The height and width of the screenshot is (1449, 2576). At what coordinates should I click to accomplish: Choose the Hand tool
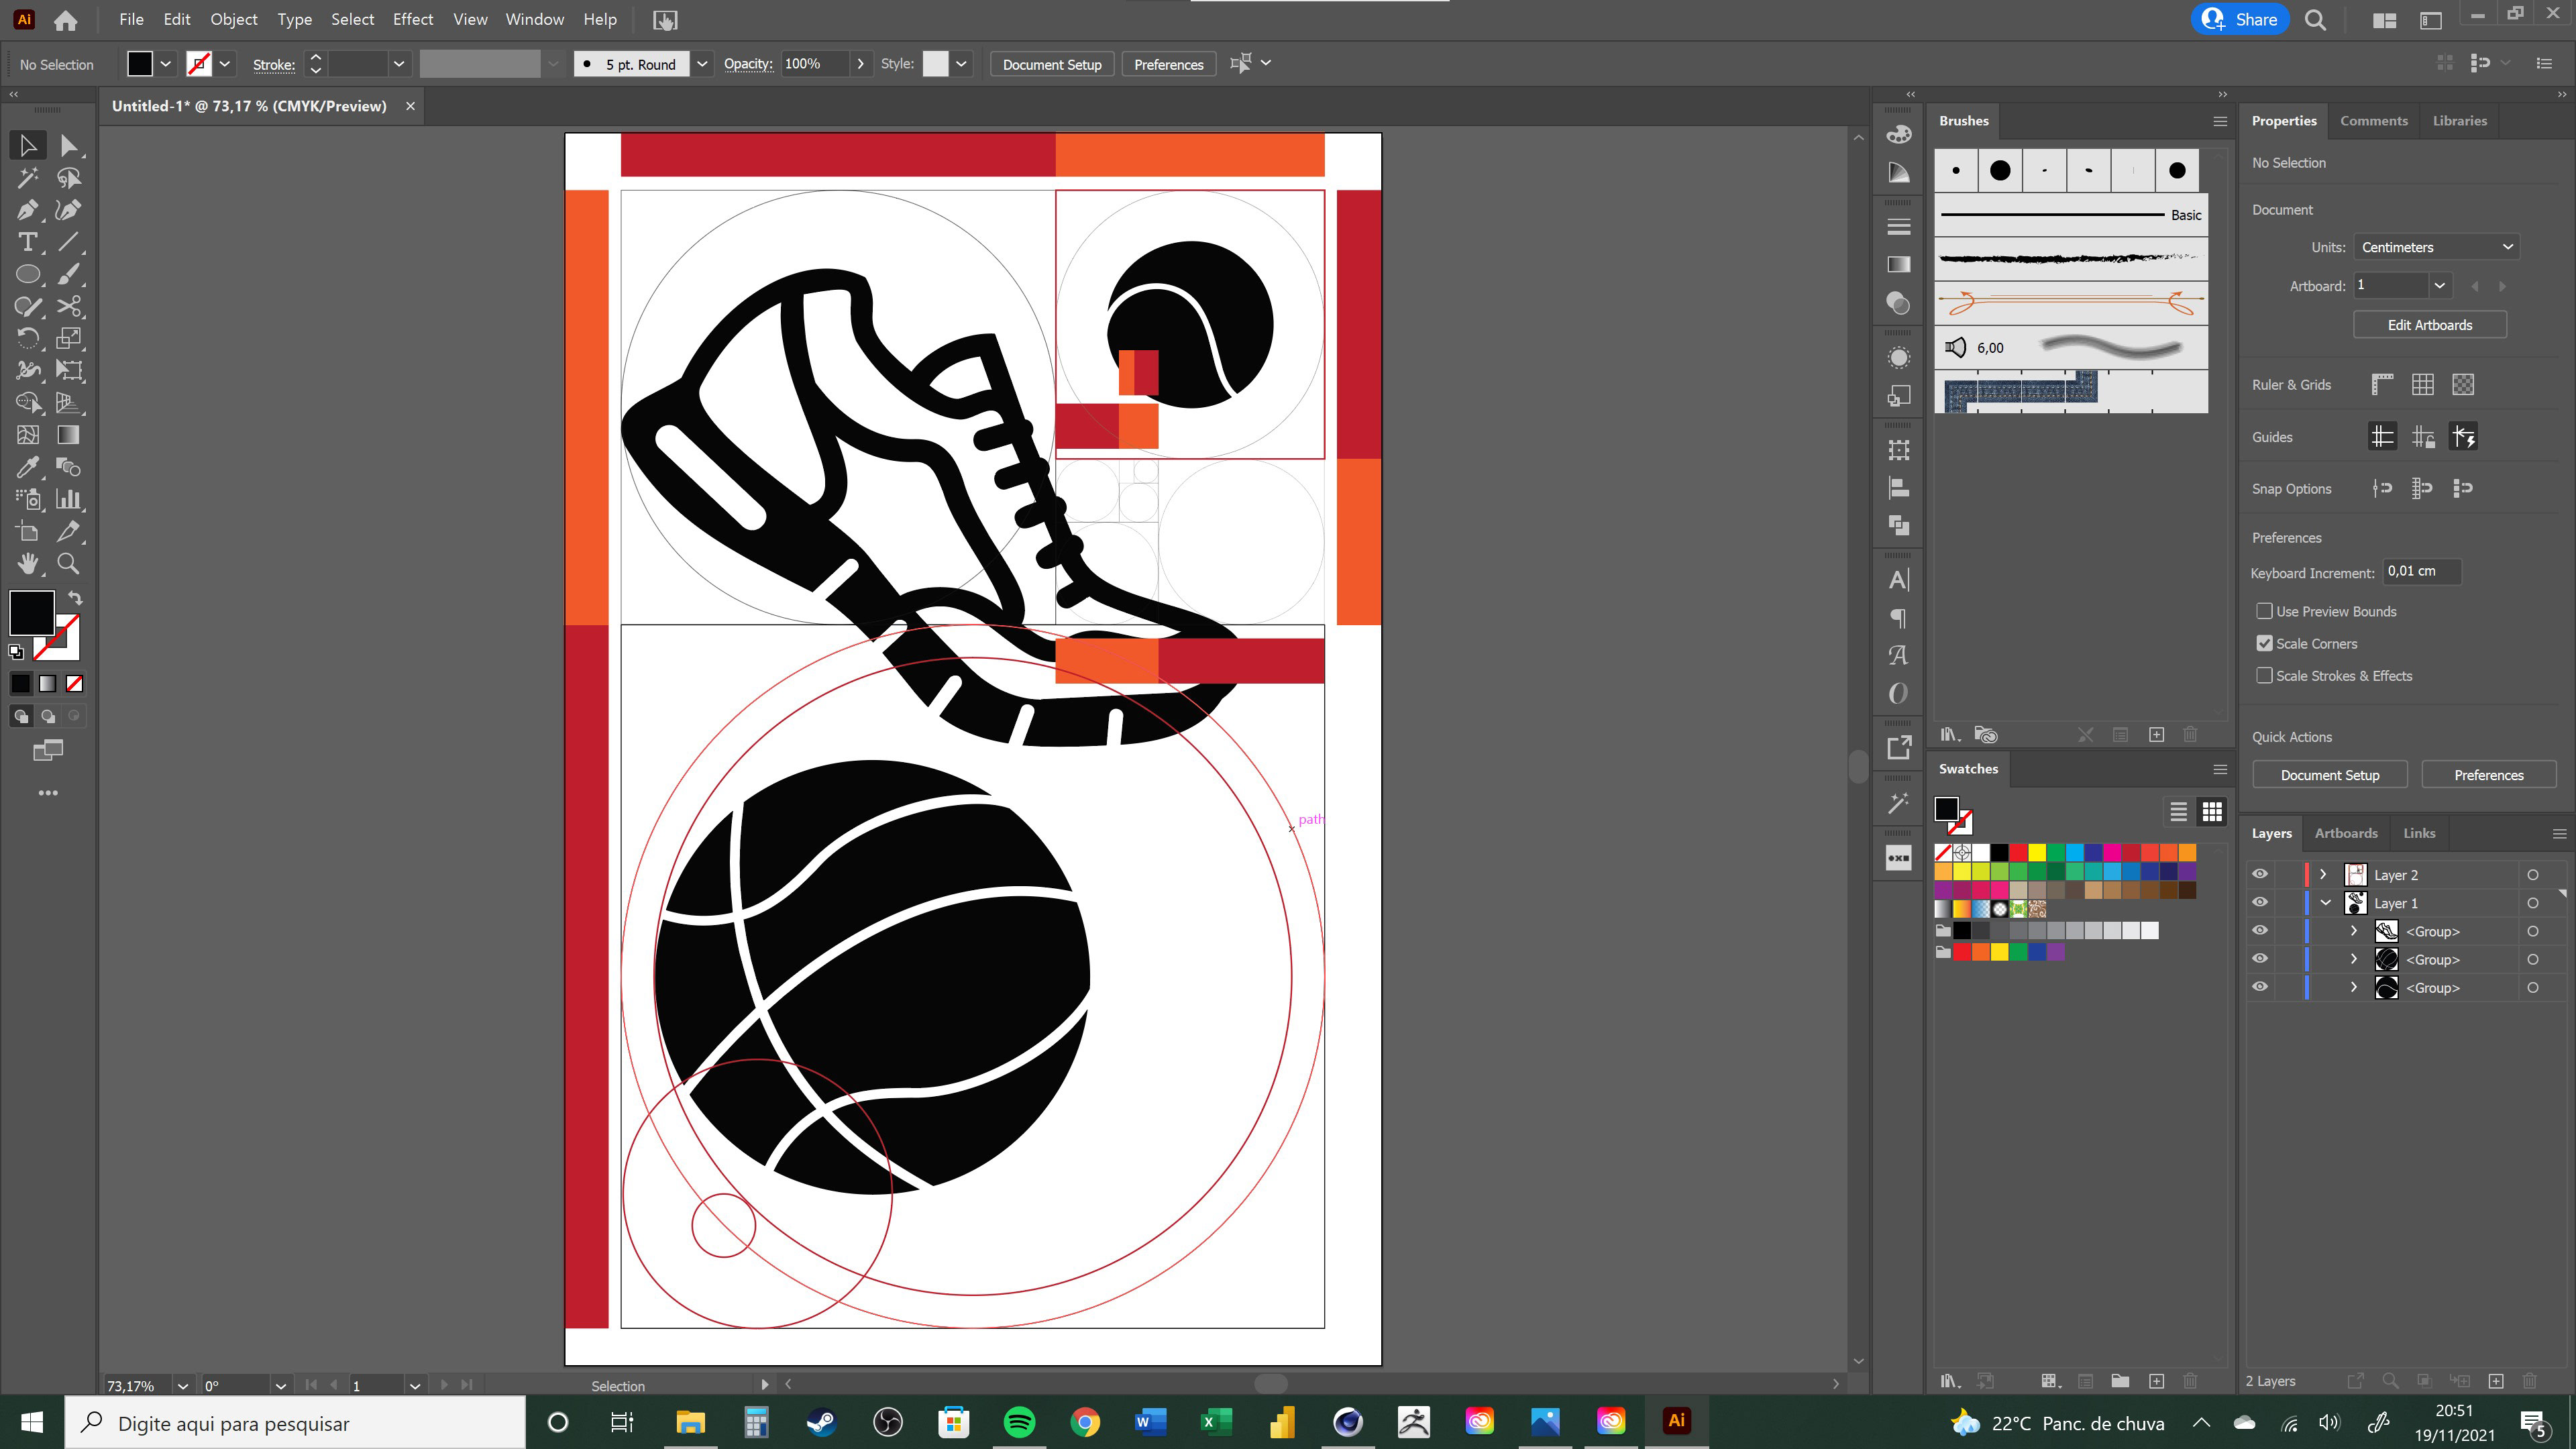pyautogui.click(x=27, y=564)
